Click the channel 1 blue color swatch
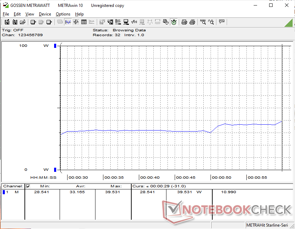The height and width of the screenshot is (229, 295). pyautogui.click(x=4, y=192)
